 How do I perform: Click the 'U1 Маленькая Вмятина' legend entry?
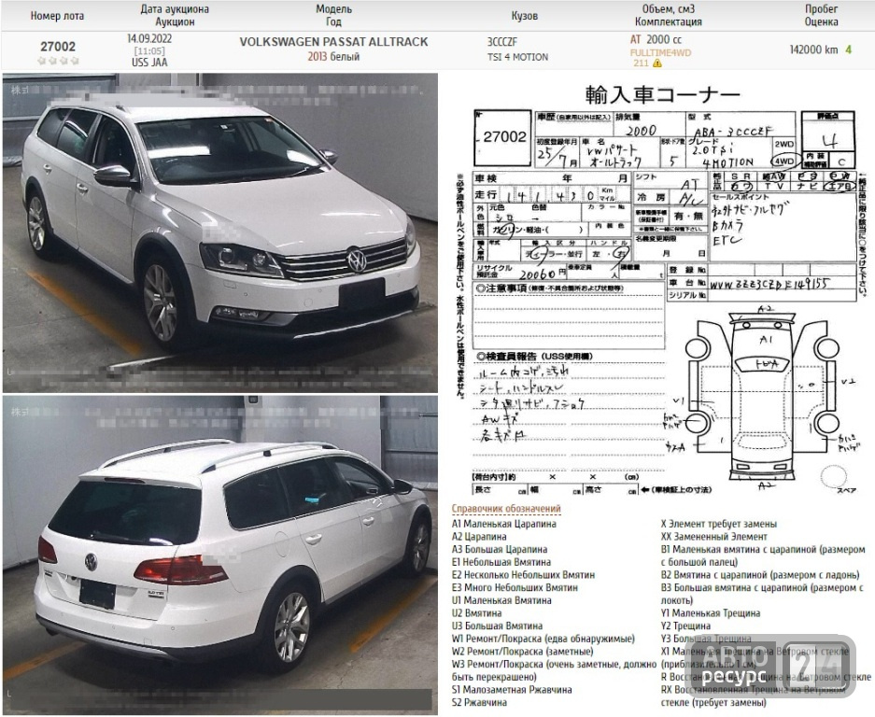tap(501, 600)
